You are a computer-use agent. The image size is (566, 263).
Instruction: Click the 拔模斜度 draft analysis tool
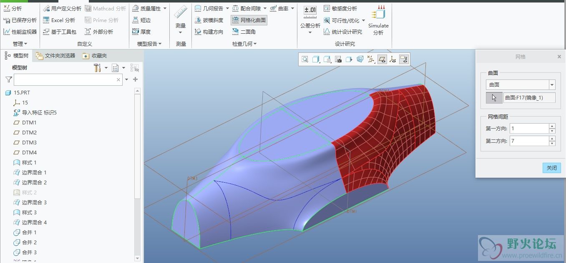209,20
